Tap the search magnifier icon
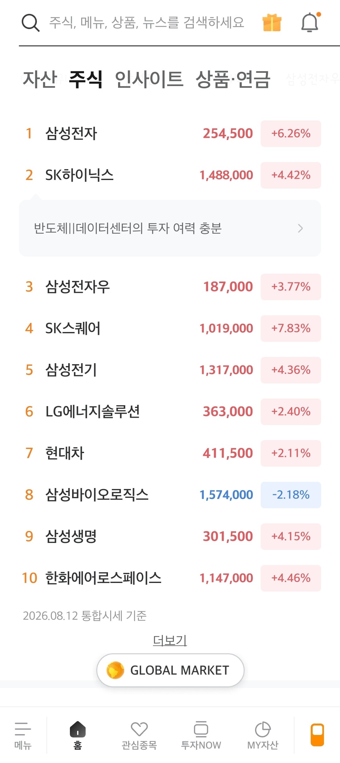This screenshot has height=763, width=340. (x=31, y=23)
